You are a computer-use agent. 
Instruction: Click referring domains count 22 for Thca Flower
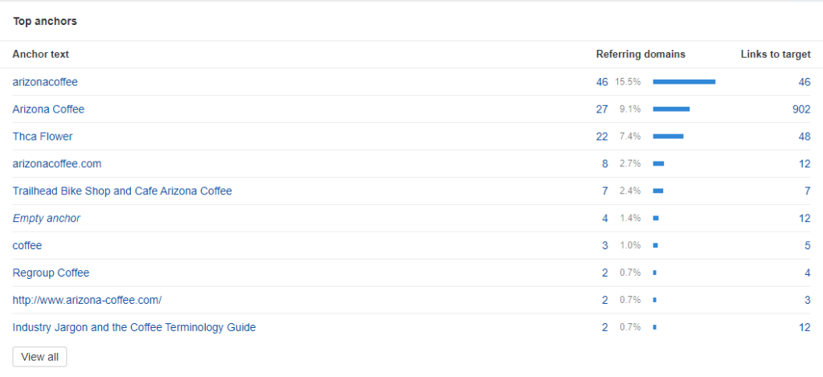coord(602,137)
